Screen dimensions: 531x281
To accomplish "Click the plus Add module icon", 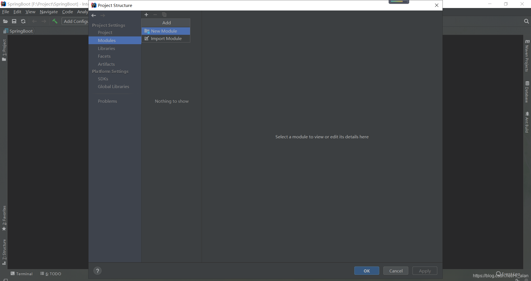I will [x=146, y=15].
